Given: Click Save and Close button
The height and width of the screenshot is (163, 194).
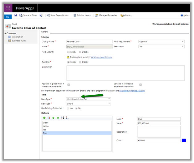Looking at the screenshot, I should tap(28, 15).
